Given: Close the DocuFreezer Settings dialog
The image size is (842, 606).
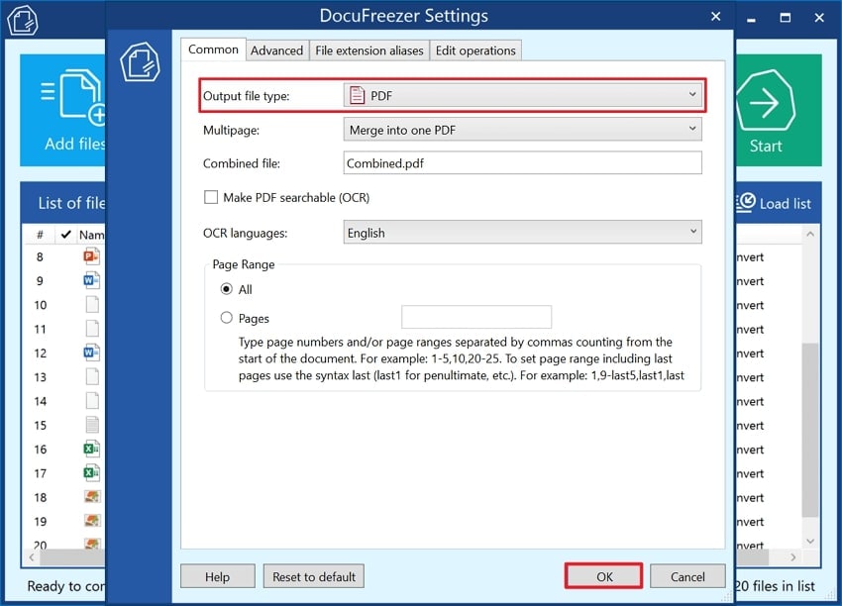Looking at the screenshot, I should tap(715, 17).
